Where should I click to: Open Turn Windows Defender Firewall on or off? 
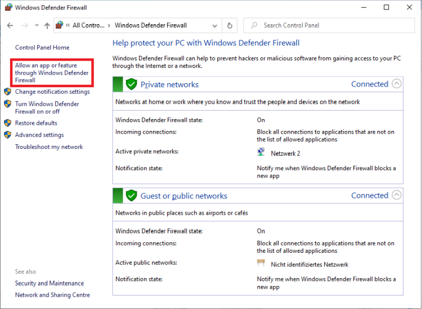47,107
